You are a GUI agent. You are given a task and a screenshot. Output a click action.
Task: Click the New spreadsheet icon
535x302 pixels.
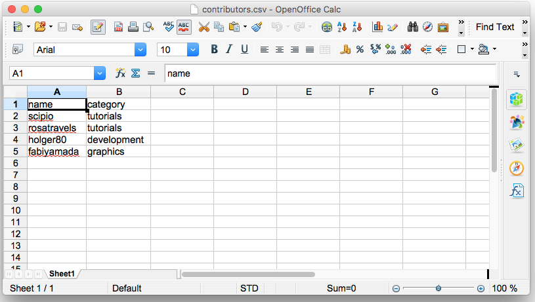[x=18, y=27]
